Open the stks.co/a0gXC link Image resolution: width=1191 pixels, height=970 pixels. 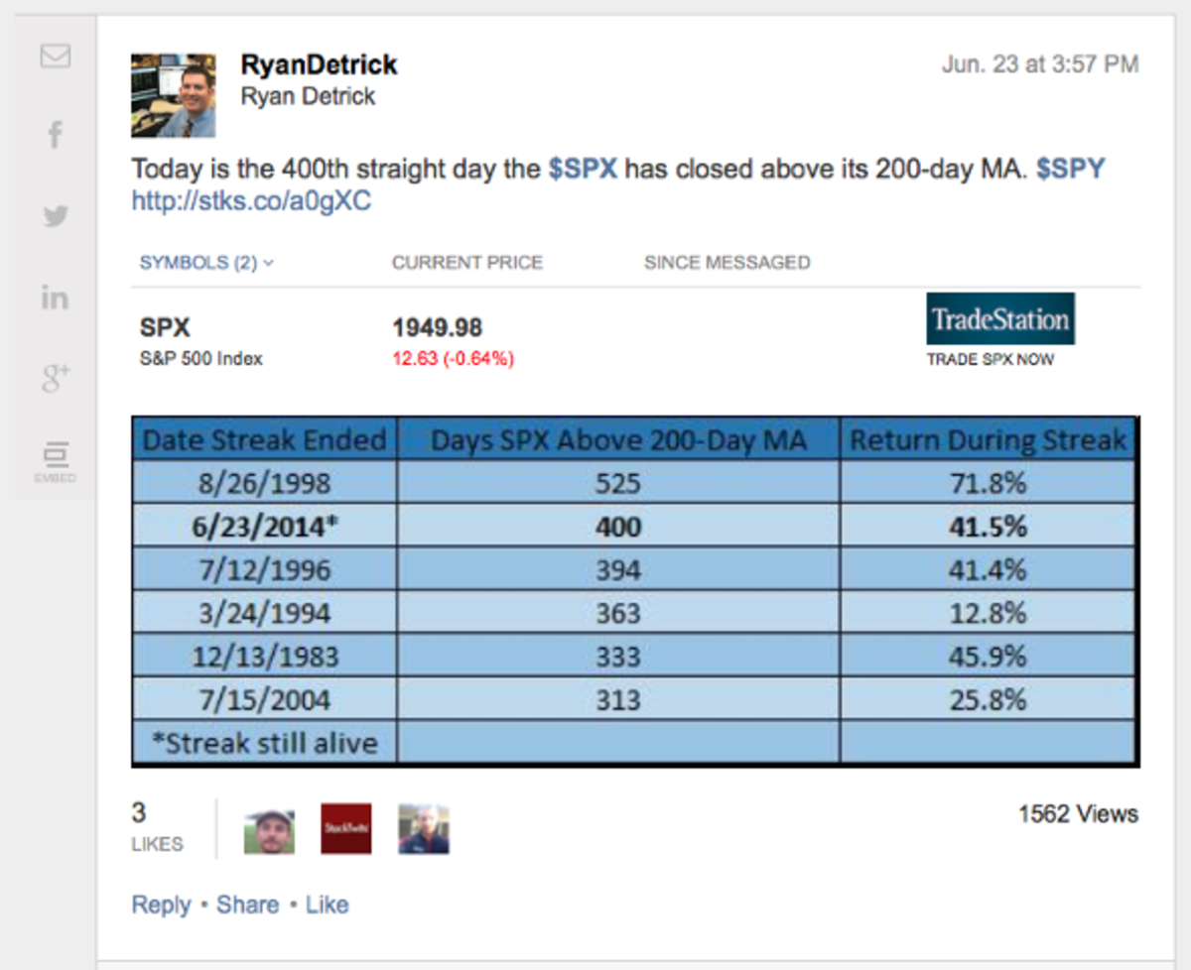[x=251, y=202]
